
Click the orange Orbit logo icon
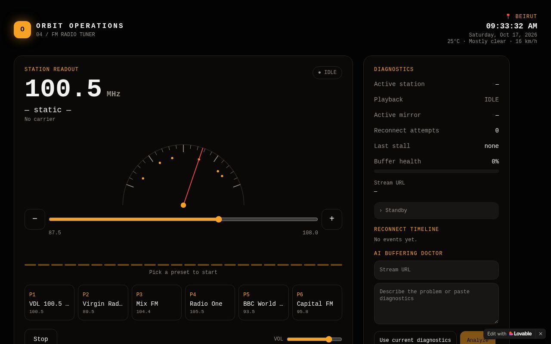22,30
